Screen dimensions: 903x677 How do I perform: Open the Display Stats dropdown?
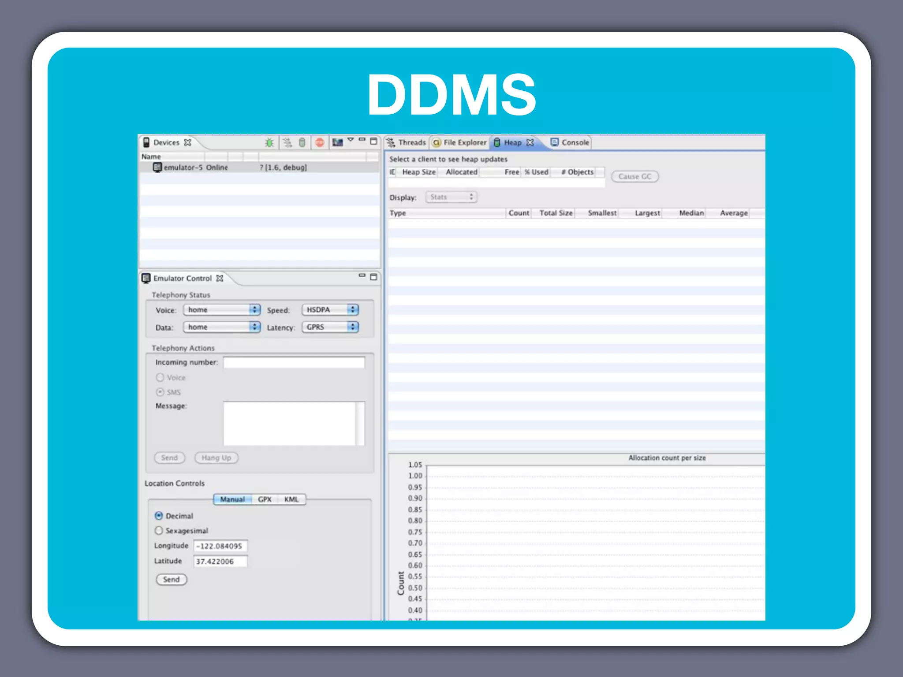451,197
